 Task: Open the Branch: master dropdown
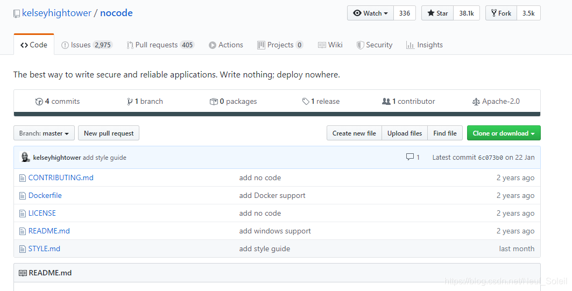[44, 133]
